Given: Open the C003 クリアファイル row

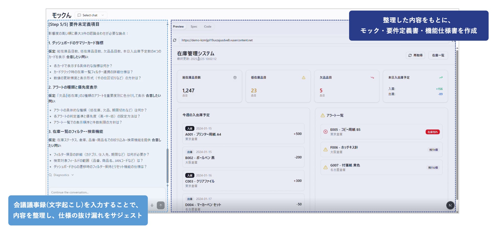Looking at the screenshot, I should 243,181.
